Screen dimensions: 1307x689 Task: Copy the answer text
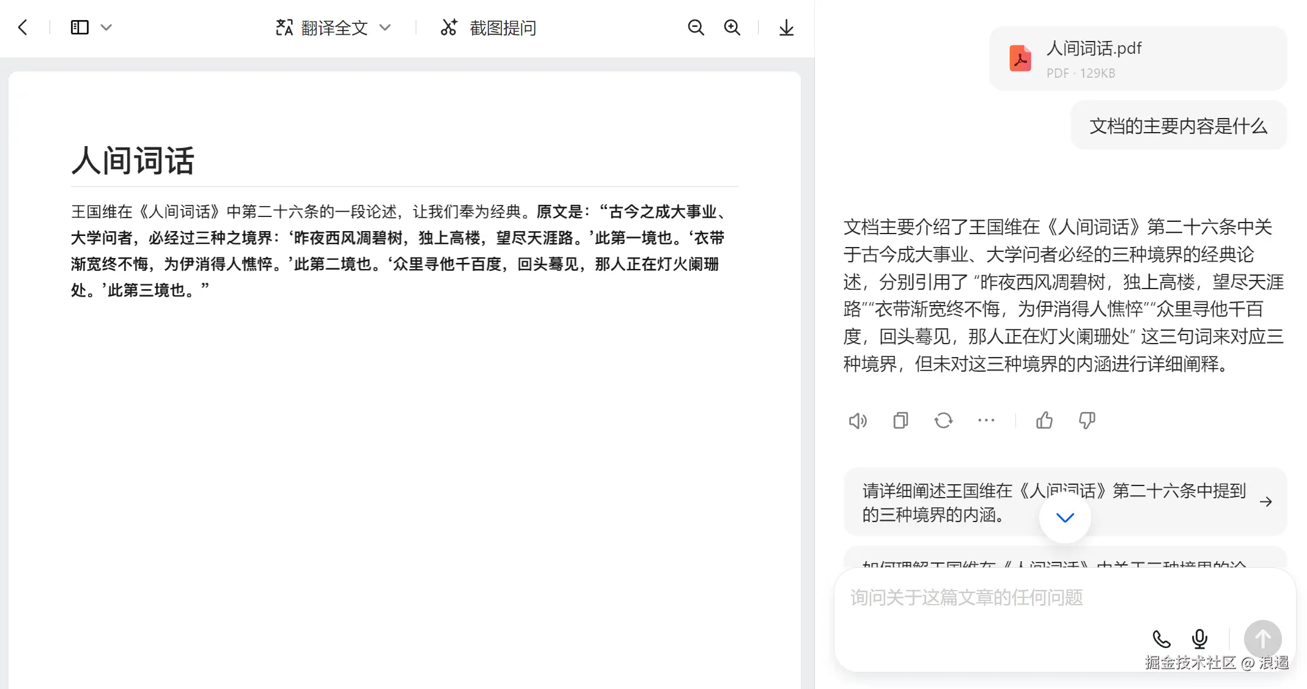pos(900,421)
